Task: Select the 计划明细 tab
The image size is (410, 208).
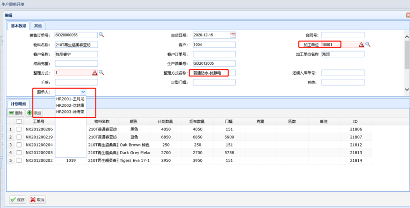Action: 20,104
